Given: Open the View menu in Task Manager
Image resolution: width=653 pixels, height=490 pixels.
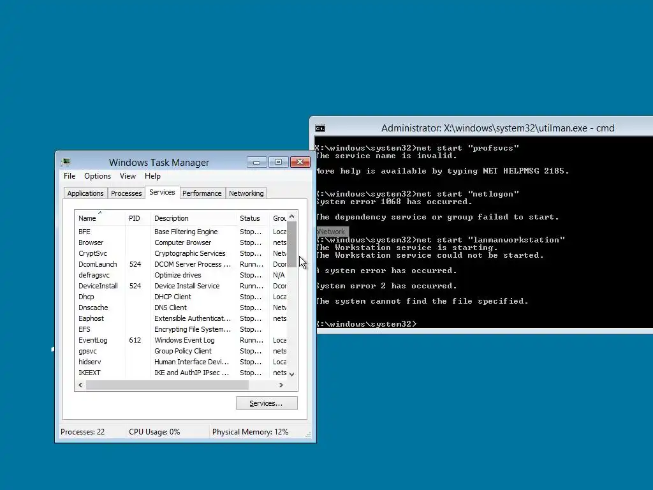Looking at the screenshot, I should point(128,176).
